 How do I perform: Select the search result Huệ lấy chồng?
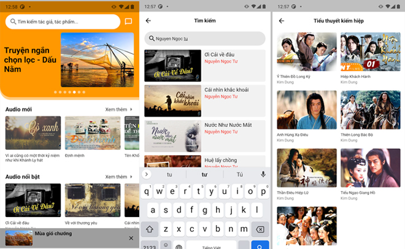pos(205,161)
